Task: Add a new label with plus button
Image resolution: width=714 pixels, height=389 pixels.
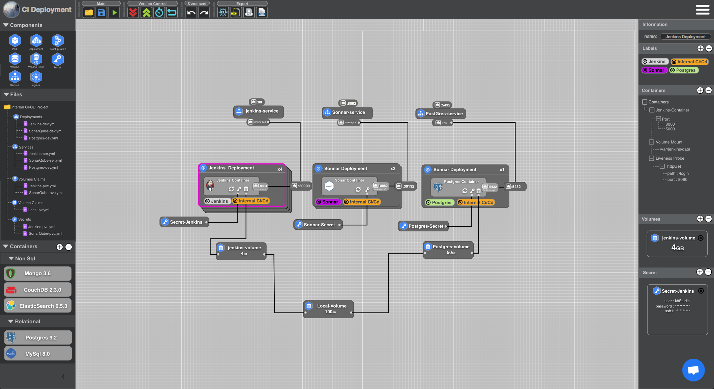Action: (x=700, y=48)
